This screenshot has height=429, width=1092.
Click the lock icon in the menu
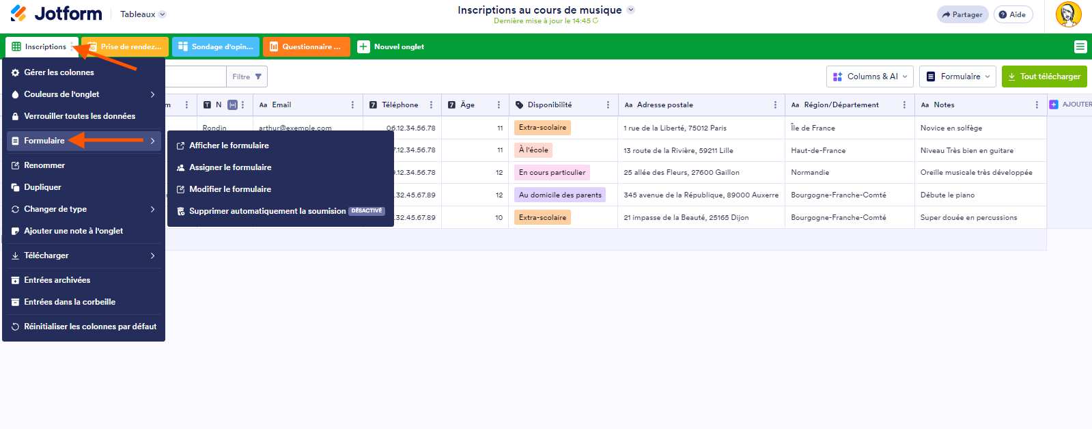(x=15, y=116)
